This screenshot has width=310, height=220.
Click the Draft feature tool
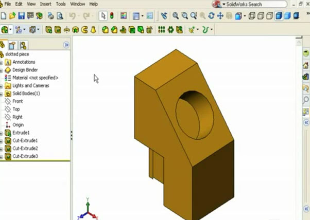(141, 30)
